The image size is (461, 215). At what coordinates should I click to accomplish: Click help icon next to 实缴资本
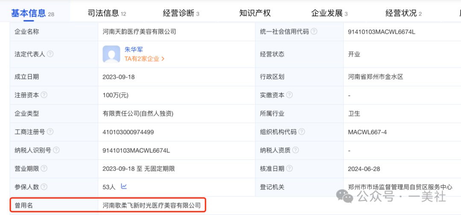tap(289, 95)
